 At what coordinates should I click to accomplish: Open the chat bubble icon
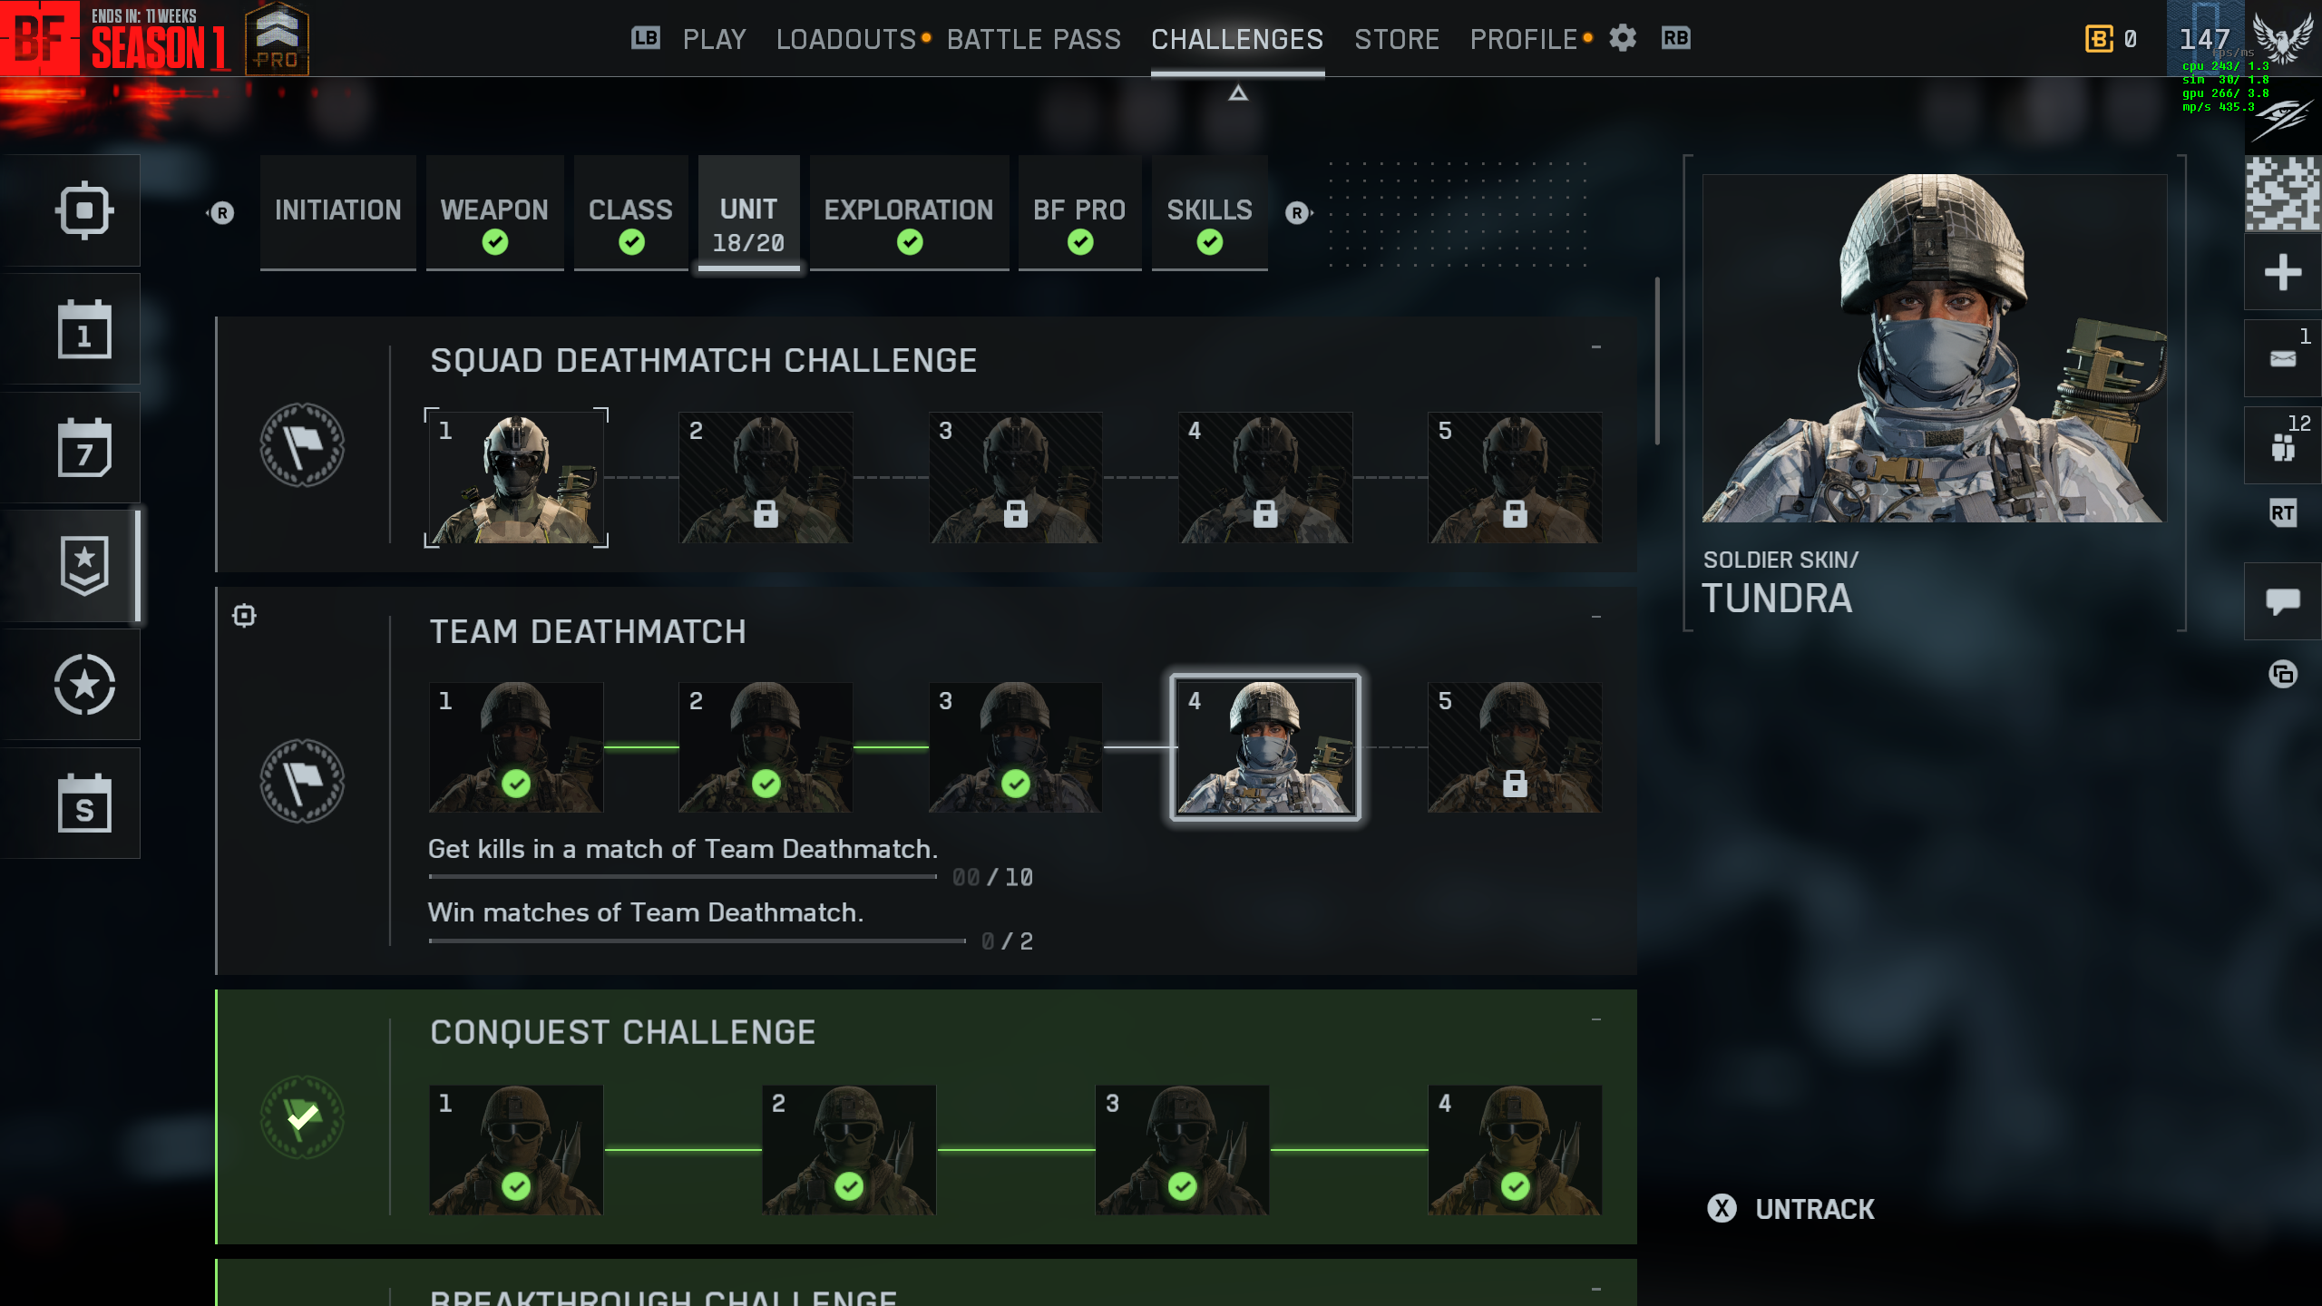[x=2283, y=600]
